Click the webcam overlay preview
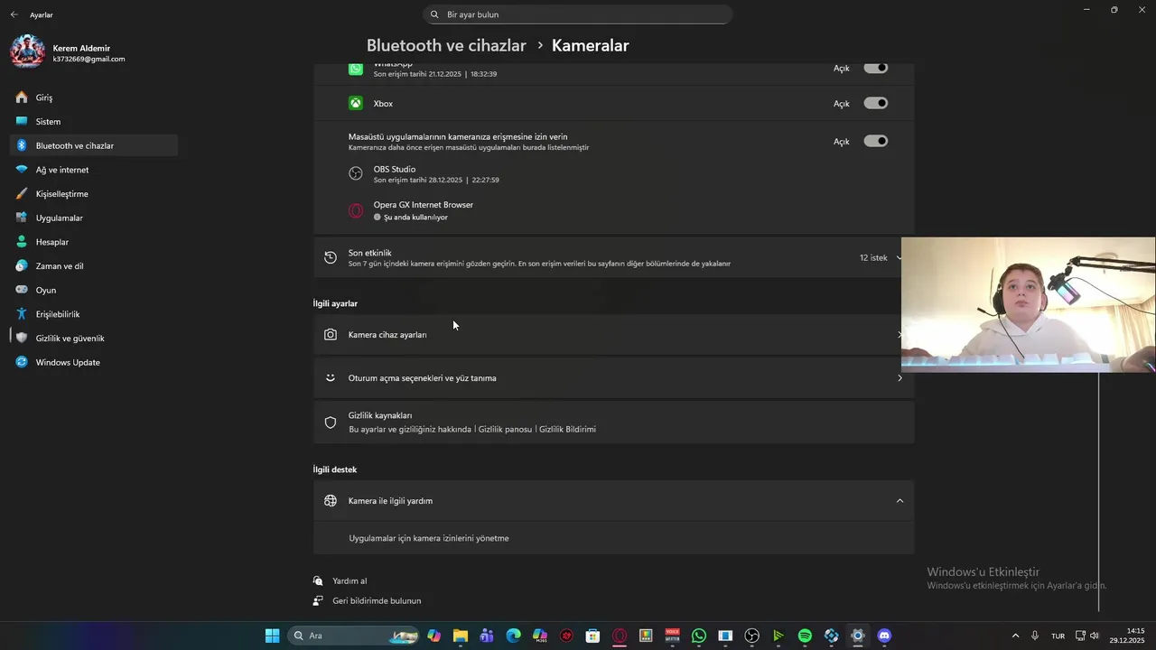Viewport: 1156px width, 650px height. (x=1028, y=304)
